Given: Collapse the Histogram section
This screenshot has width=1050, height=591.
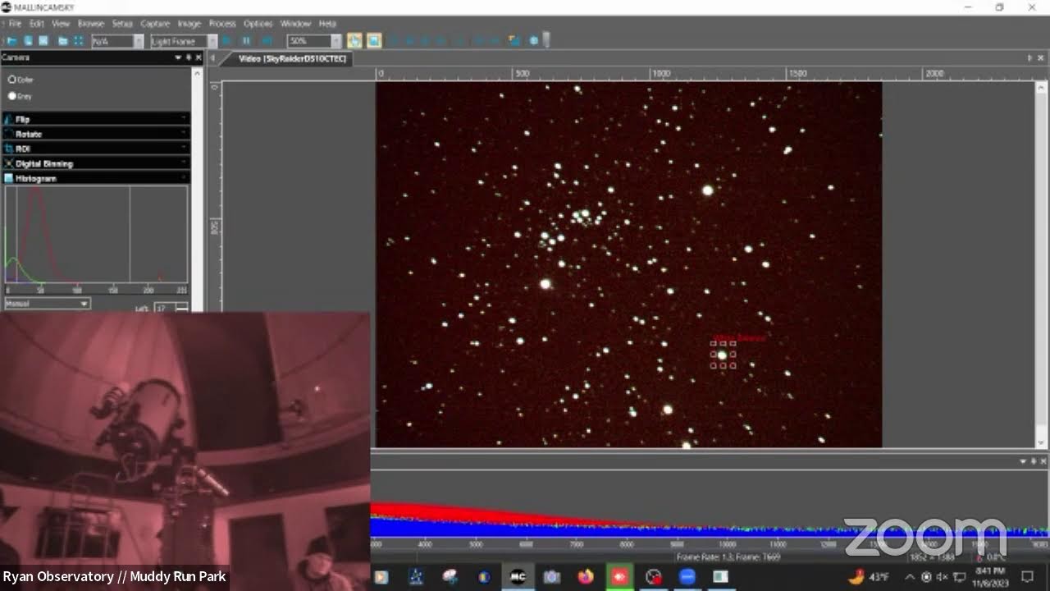Looking at the screenshot, I should 96,178.
